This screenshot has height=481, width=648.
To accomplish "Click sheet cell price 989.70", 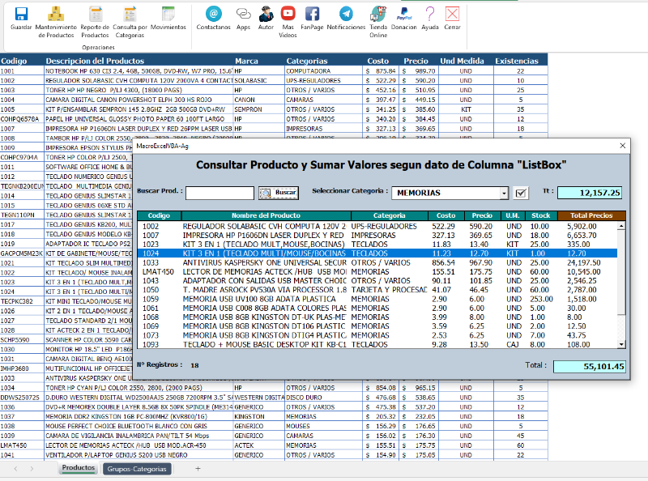I will click(418, 71).
